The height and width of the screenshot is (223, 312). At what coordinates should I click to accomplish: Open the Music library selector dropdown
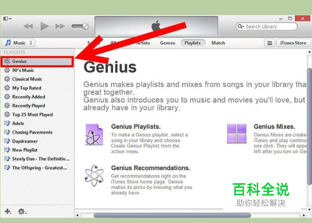point(18,43)
